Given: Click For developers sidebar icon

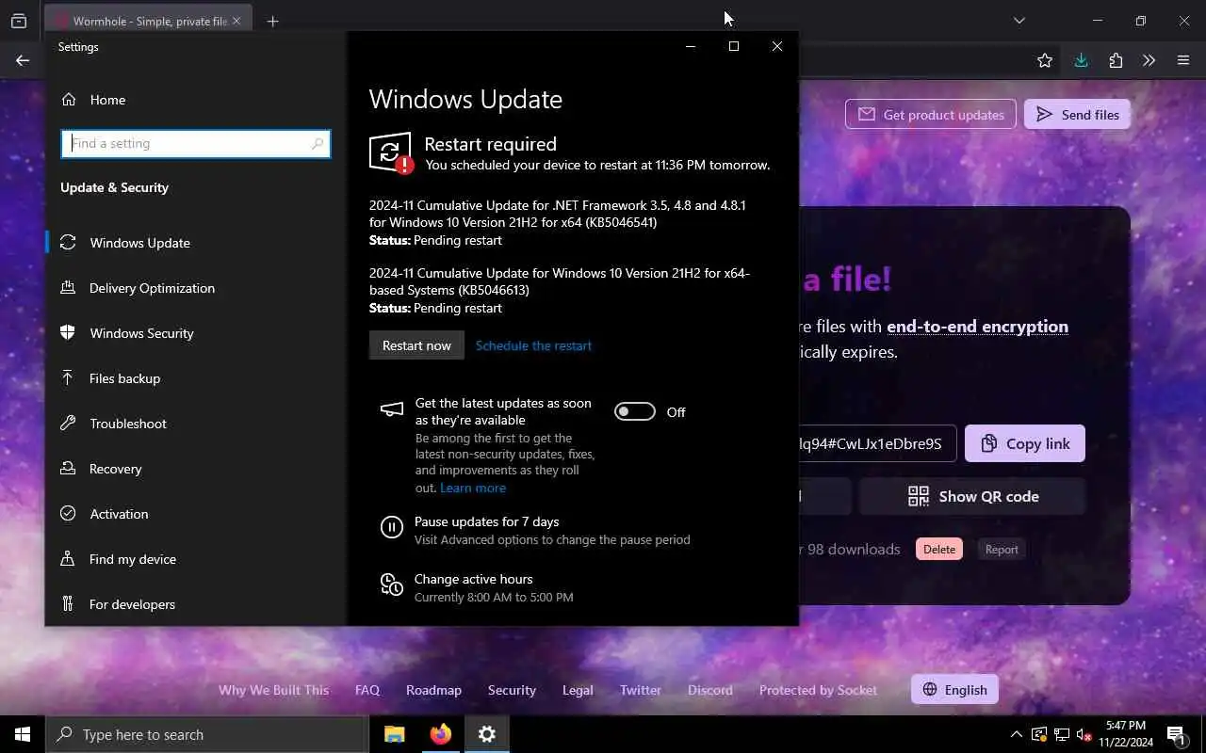Looking at the screenshot, I should click(68, 604).
